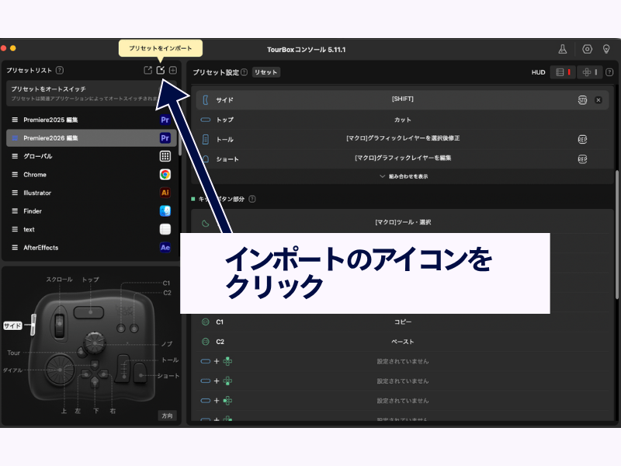Open the lab flask icon in title bar

coord(562,49)
